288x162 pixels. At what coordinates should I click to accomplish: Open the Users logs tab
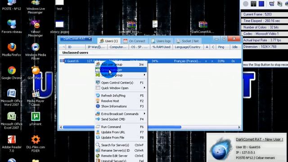[x=161, y=41]
